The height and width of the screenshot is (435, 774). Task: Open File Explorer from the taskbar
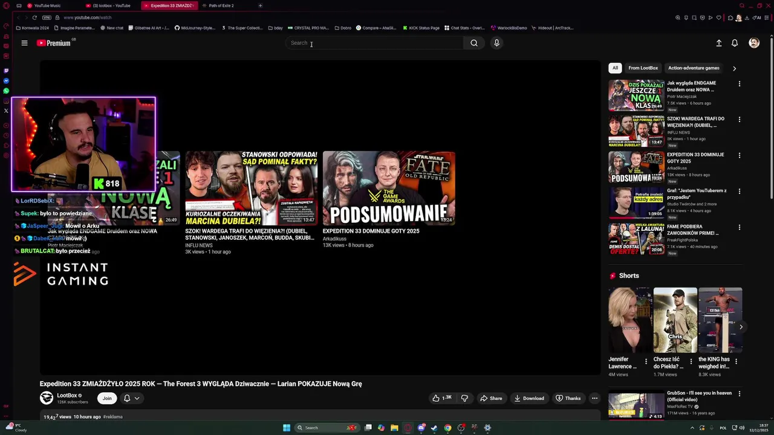[394, 428]
